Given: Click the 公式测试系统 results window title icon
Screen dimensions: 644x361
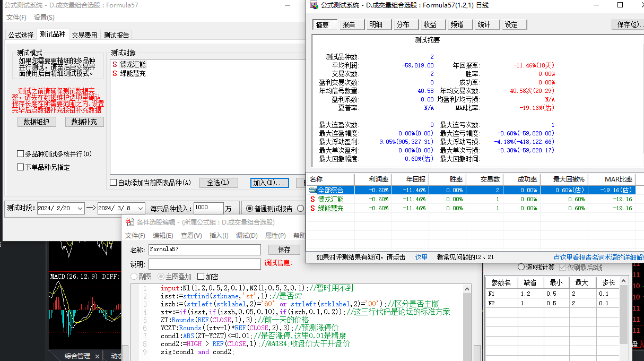Looking at the screenshot, I should click(314, 5).
